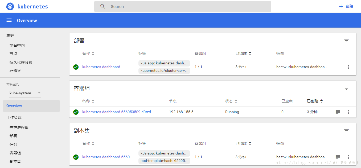Click the plus icon beside 创建
The height and width of the screenshot is (168, 361).
pyautogui.click(x=341, y=6)
